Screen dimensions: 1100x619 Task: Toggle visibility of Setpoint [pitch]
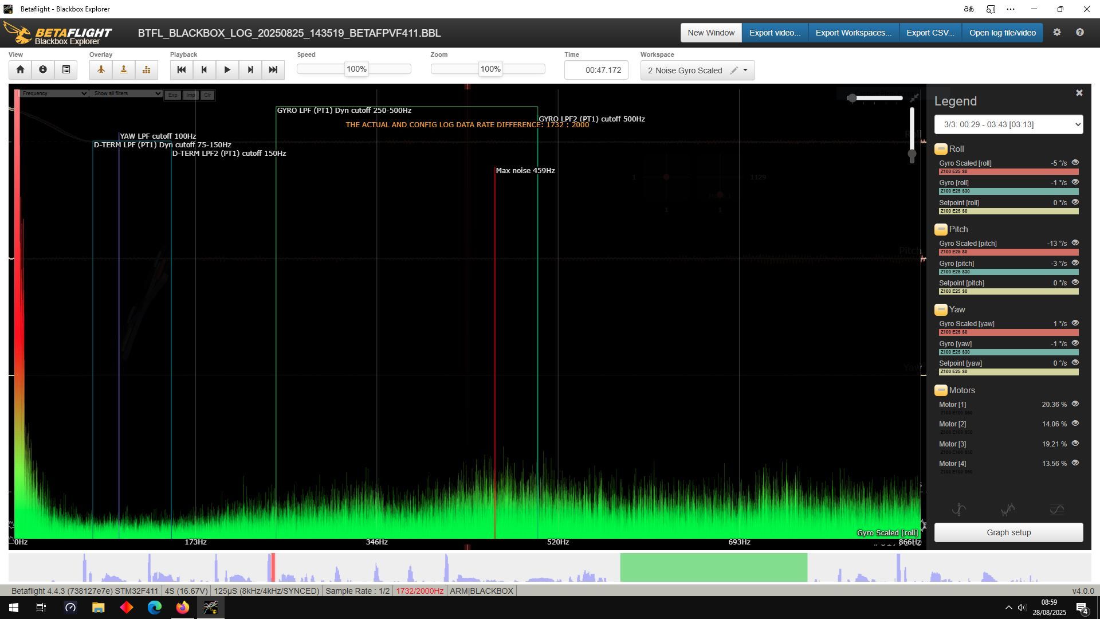click(x=1075, y=283)
